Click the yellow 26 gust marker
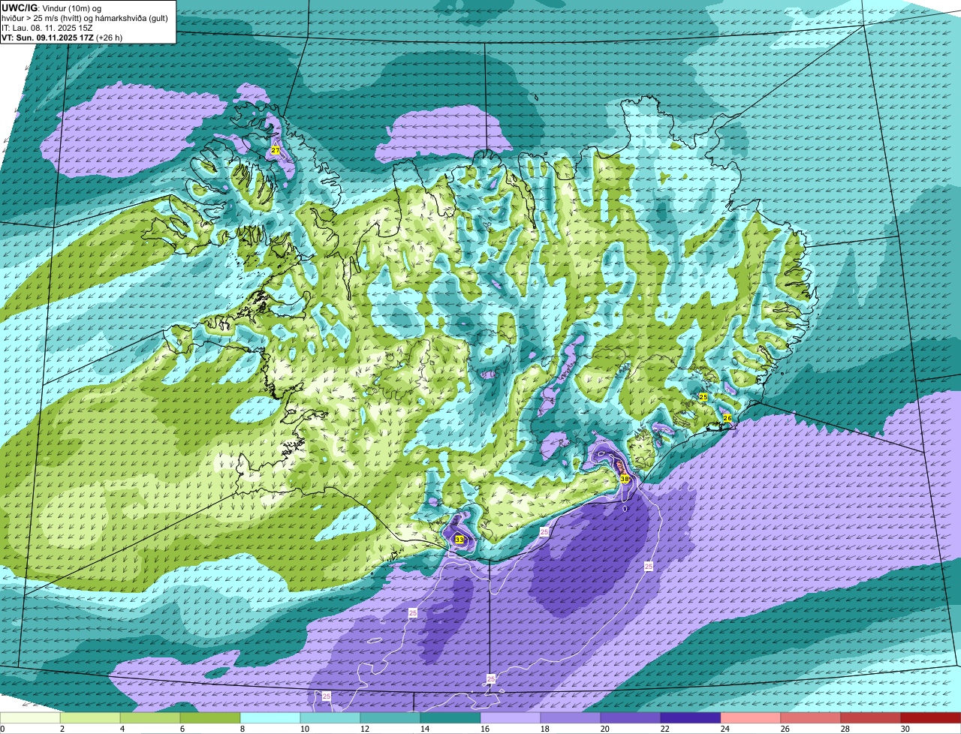Image resolution: width=961 pixels, height=734 pixels. click(x=727, y=418)
